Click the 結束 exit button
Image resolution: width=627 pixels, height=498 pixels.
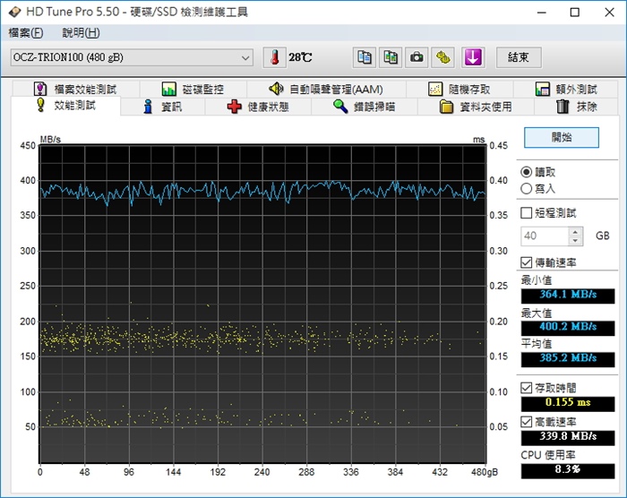(x=519, y=57)
